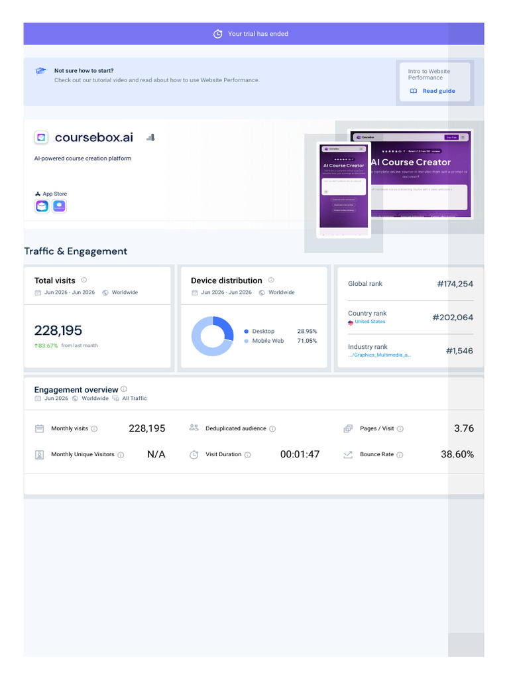509x679 pixels.
Task: Open the first App Store app icon
Action: point(42,206)
